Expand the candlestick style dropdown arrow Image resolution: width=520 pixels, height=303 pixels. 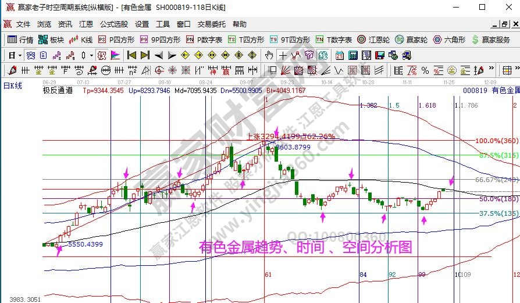(x=91, y=55)
